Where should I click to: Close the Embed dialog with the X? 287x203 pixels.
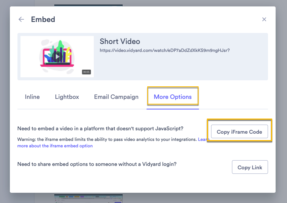click(264, 19)
